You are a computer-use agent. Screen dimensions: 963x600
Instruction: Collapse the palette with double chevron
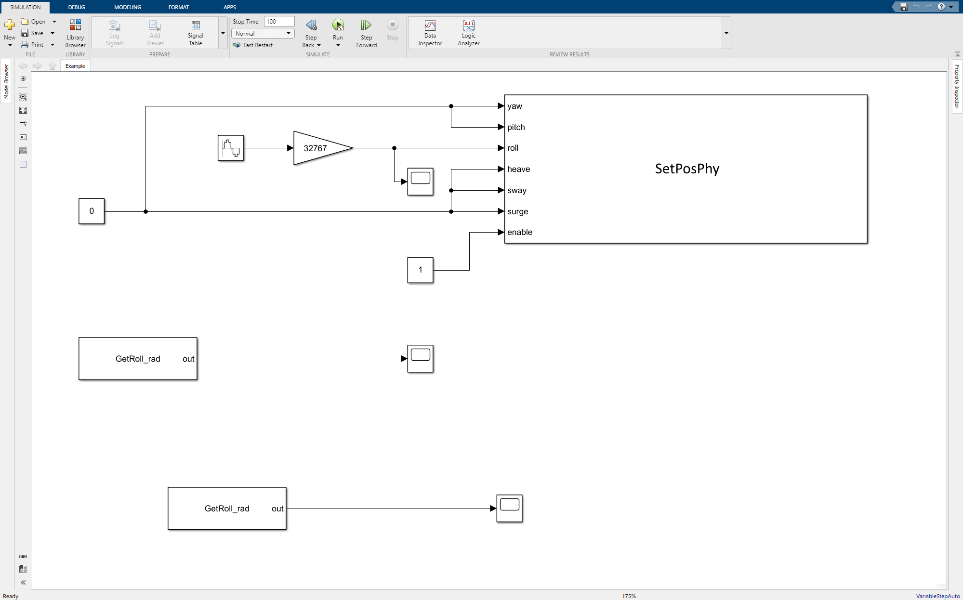click(x=23, y=583)
